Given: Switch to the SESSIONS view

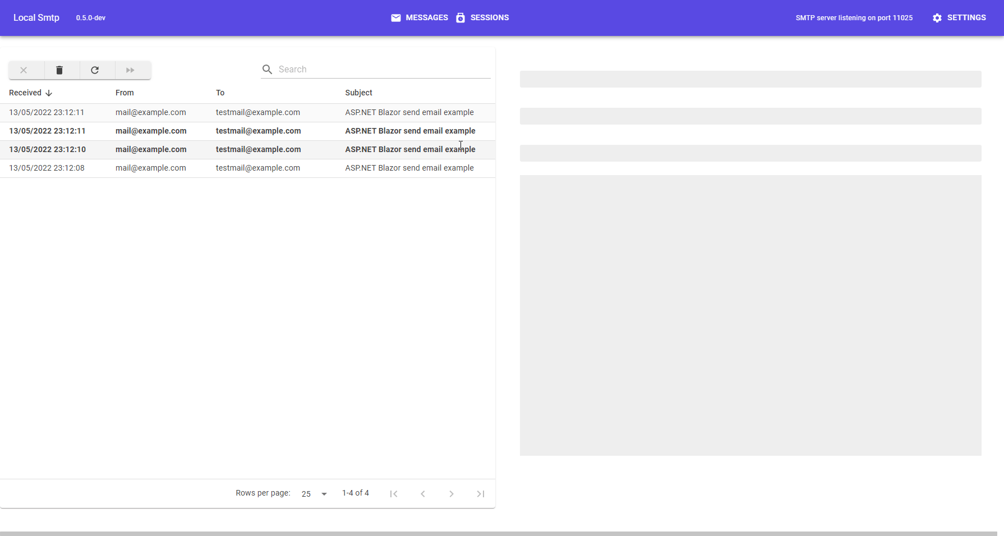Looking at the screenshot, I should (490, 17).
